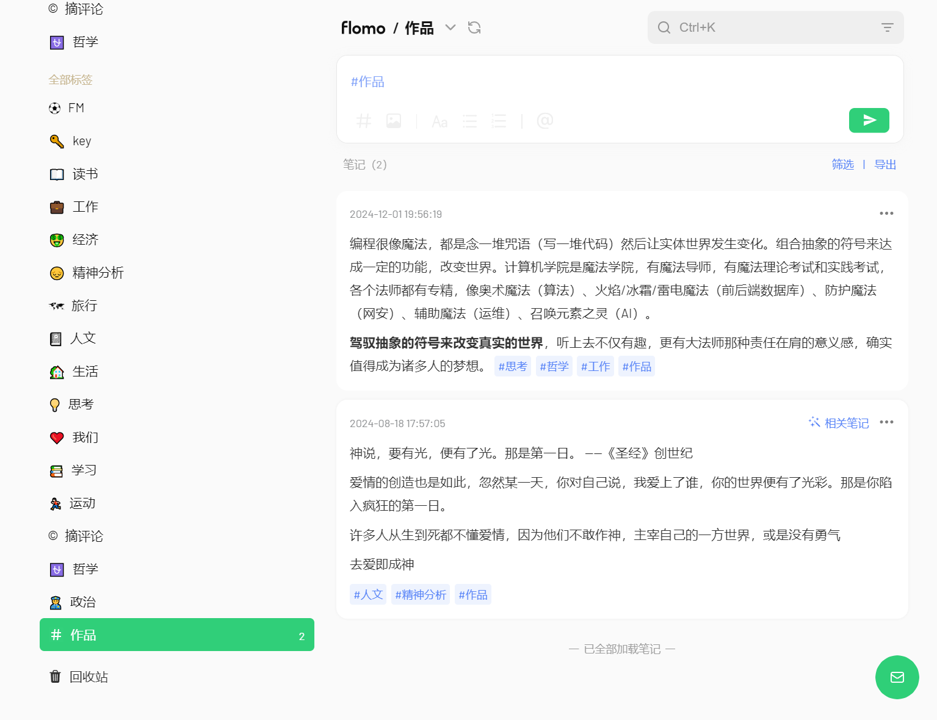Click the 筛选 filter link
Viewport: 937px width, 720px height.
[x=842, y=165]
